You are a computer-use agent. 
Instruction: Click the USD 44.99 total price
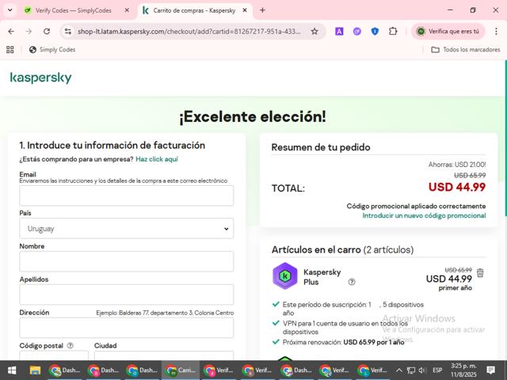(x=457, y=187)
